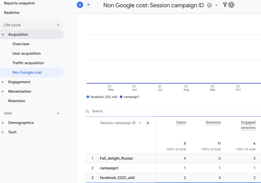Select the blue A comparison avatar
Image resolution: width=261 pixels, height=183 pixels.
point(80,5)
